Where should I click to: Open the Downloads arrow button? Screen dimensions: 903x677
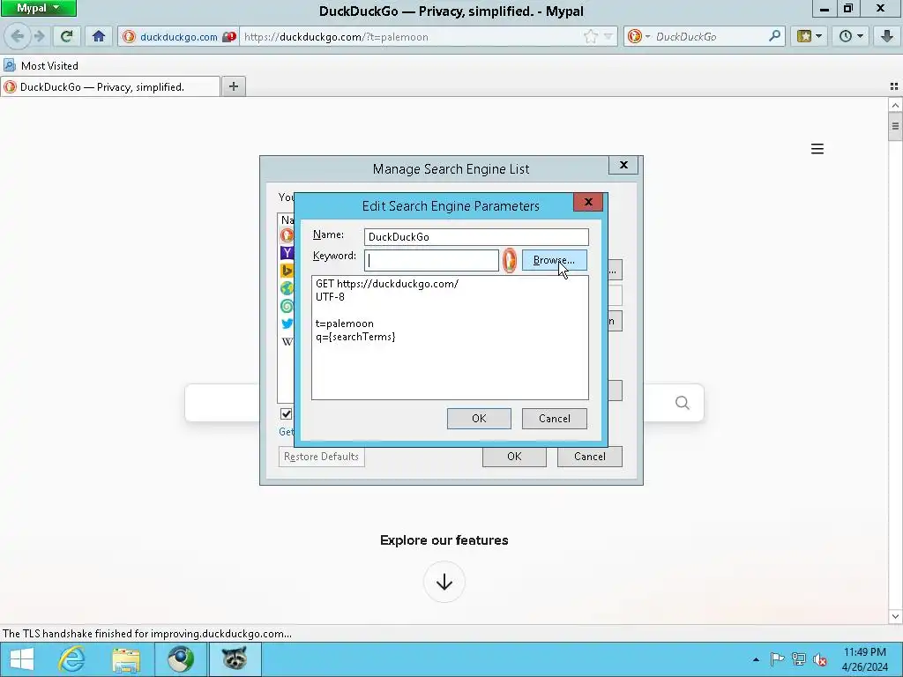click(887, 36)
